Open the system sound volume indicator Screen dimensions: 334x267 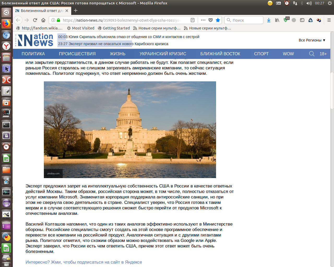coord(309,3)
